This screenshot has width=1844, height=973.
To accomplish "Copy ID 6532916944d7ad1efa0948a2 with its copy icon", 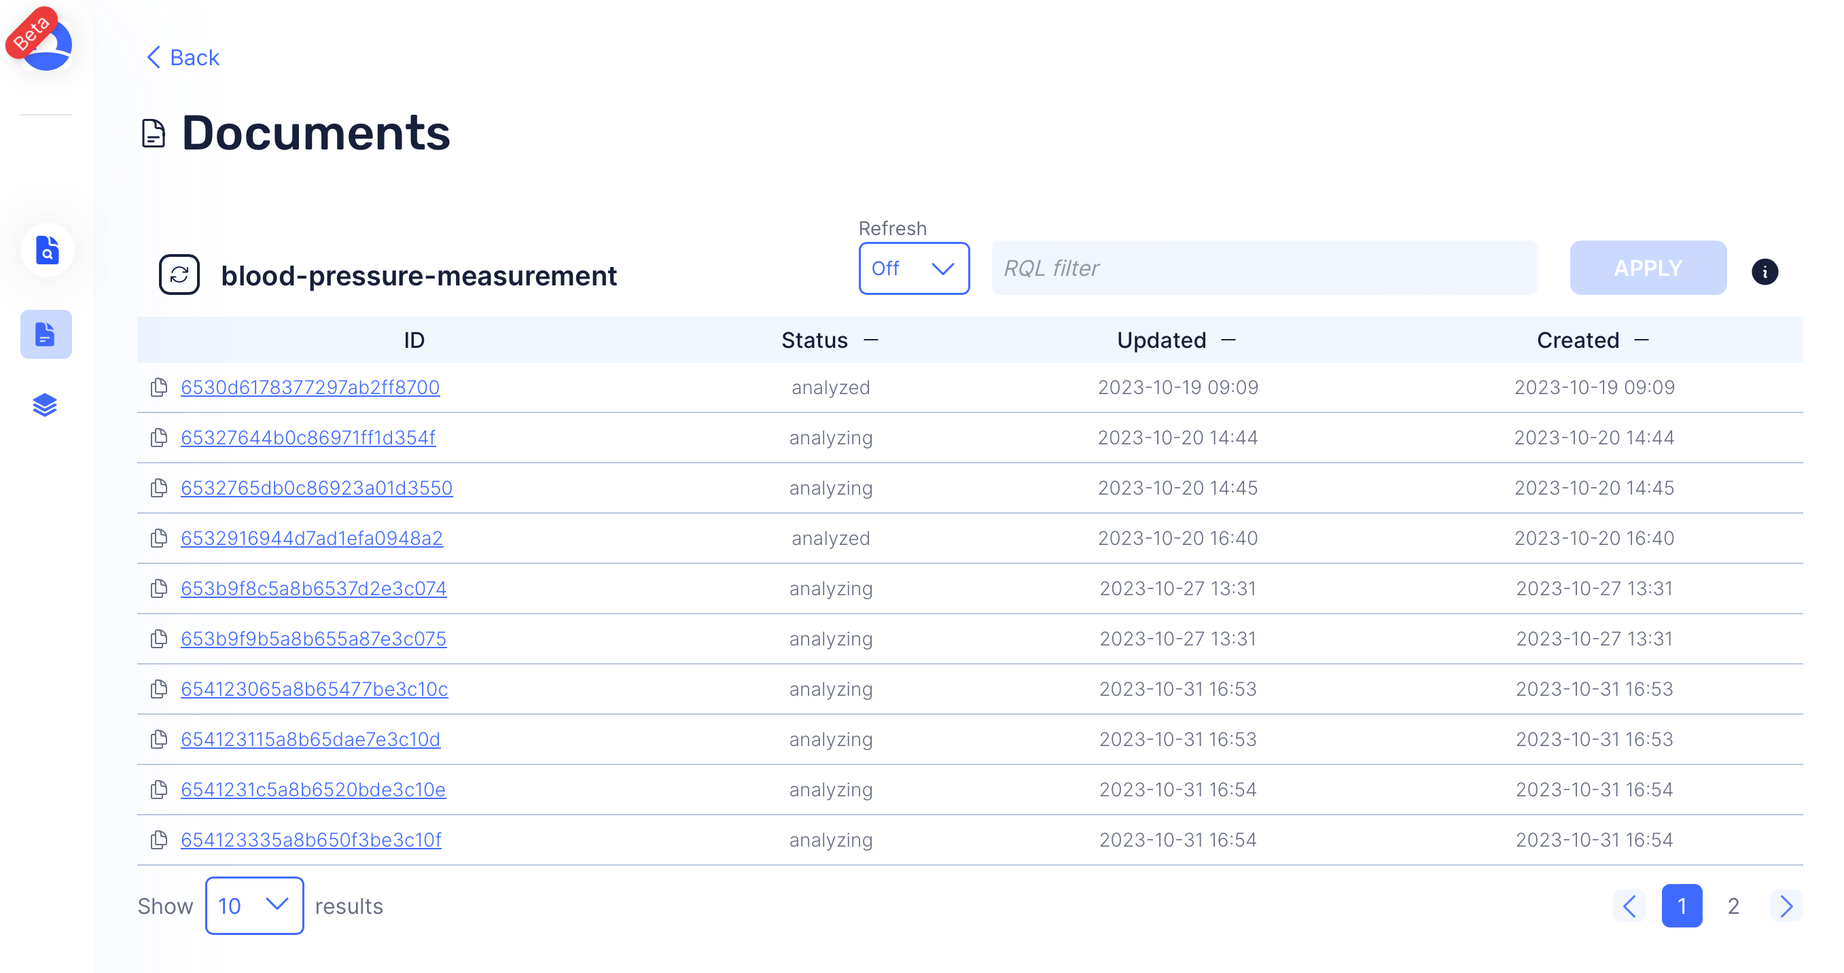I will (x=159, y=538).
